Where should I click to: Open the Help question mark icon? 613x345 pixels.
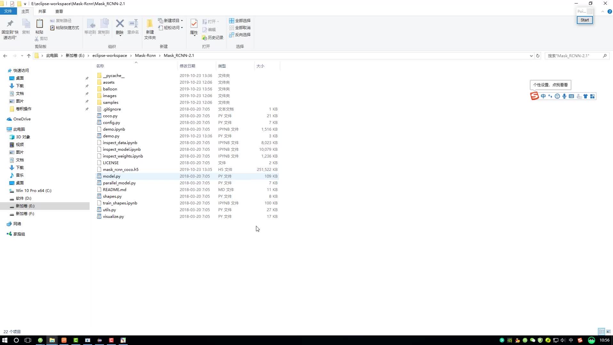pos(610,11)
